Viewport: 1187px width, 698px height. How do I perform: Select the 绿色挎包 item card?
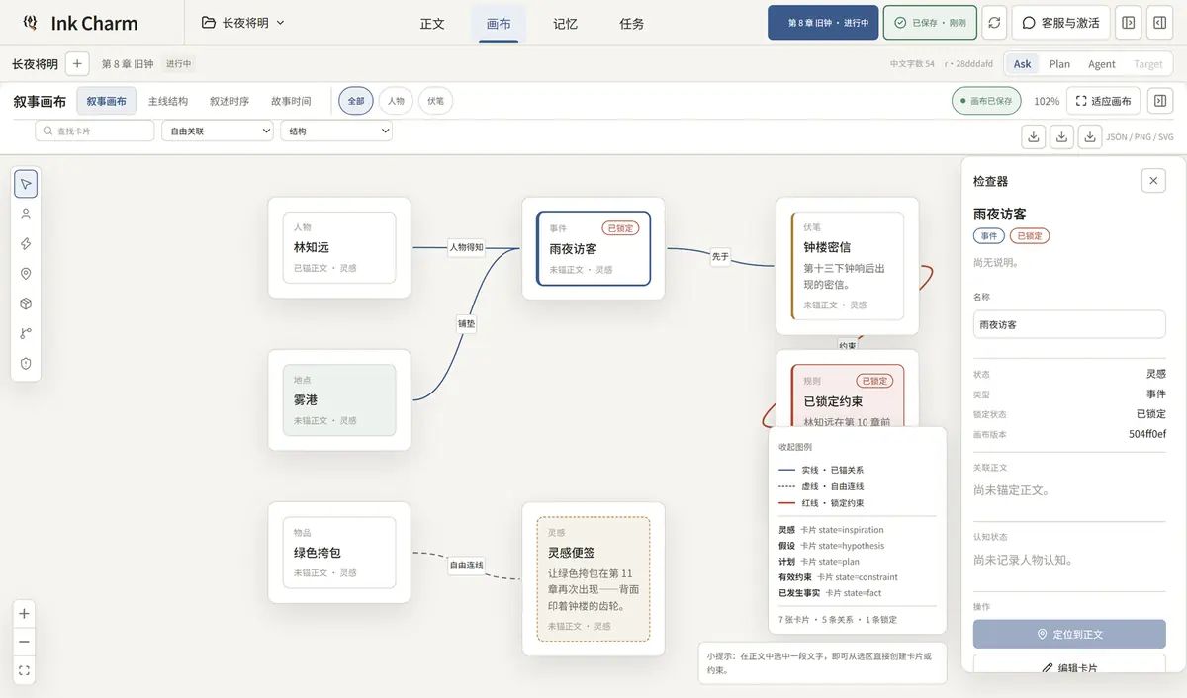(339, 552)
